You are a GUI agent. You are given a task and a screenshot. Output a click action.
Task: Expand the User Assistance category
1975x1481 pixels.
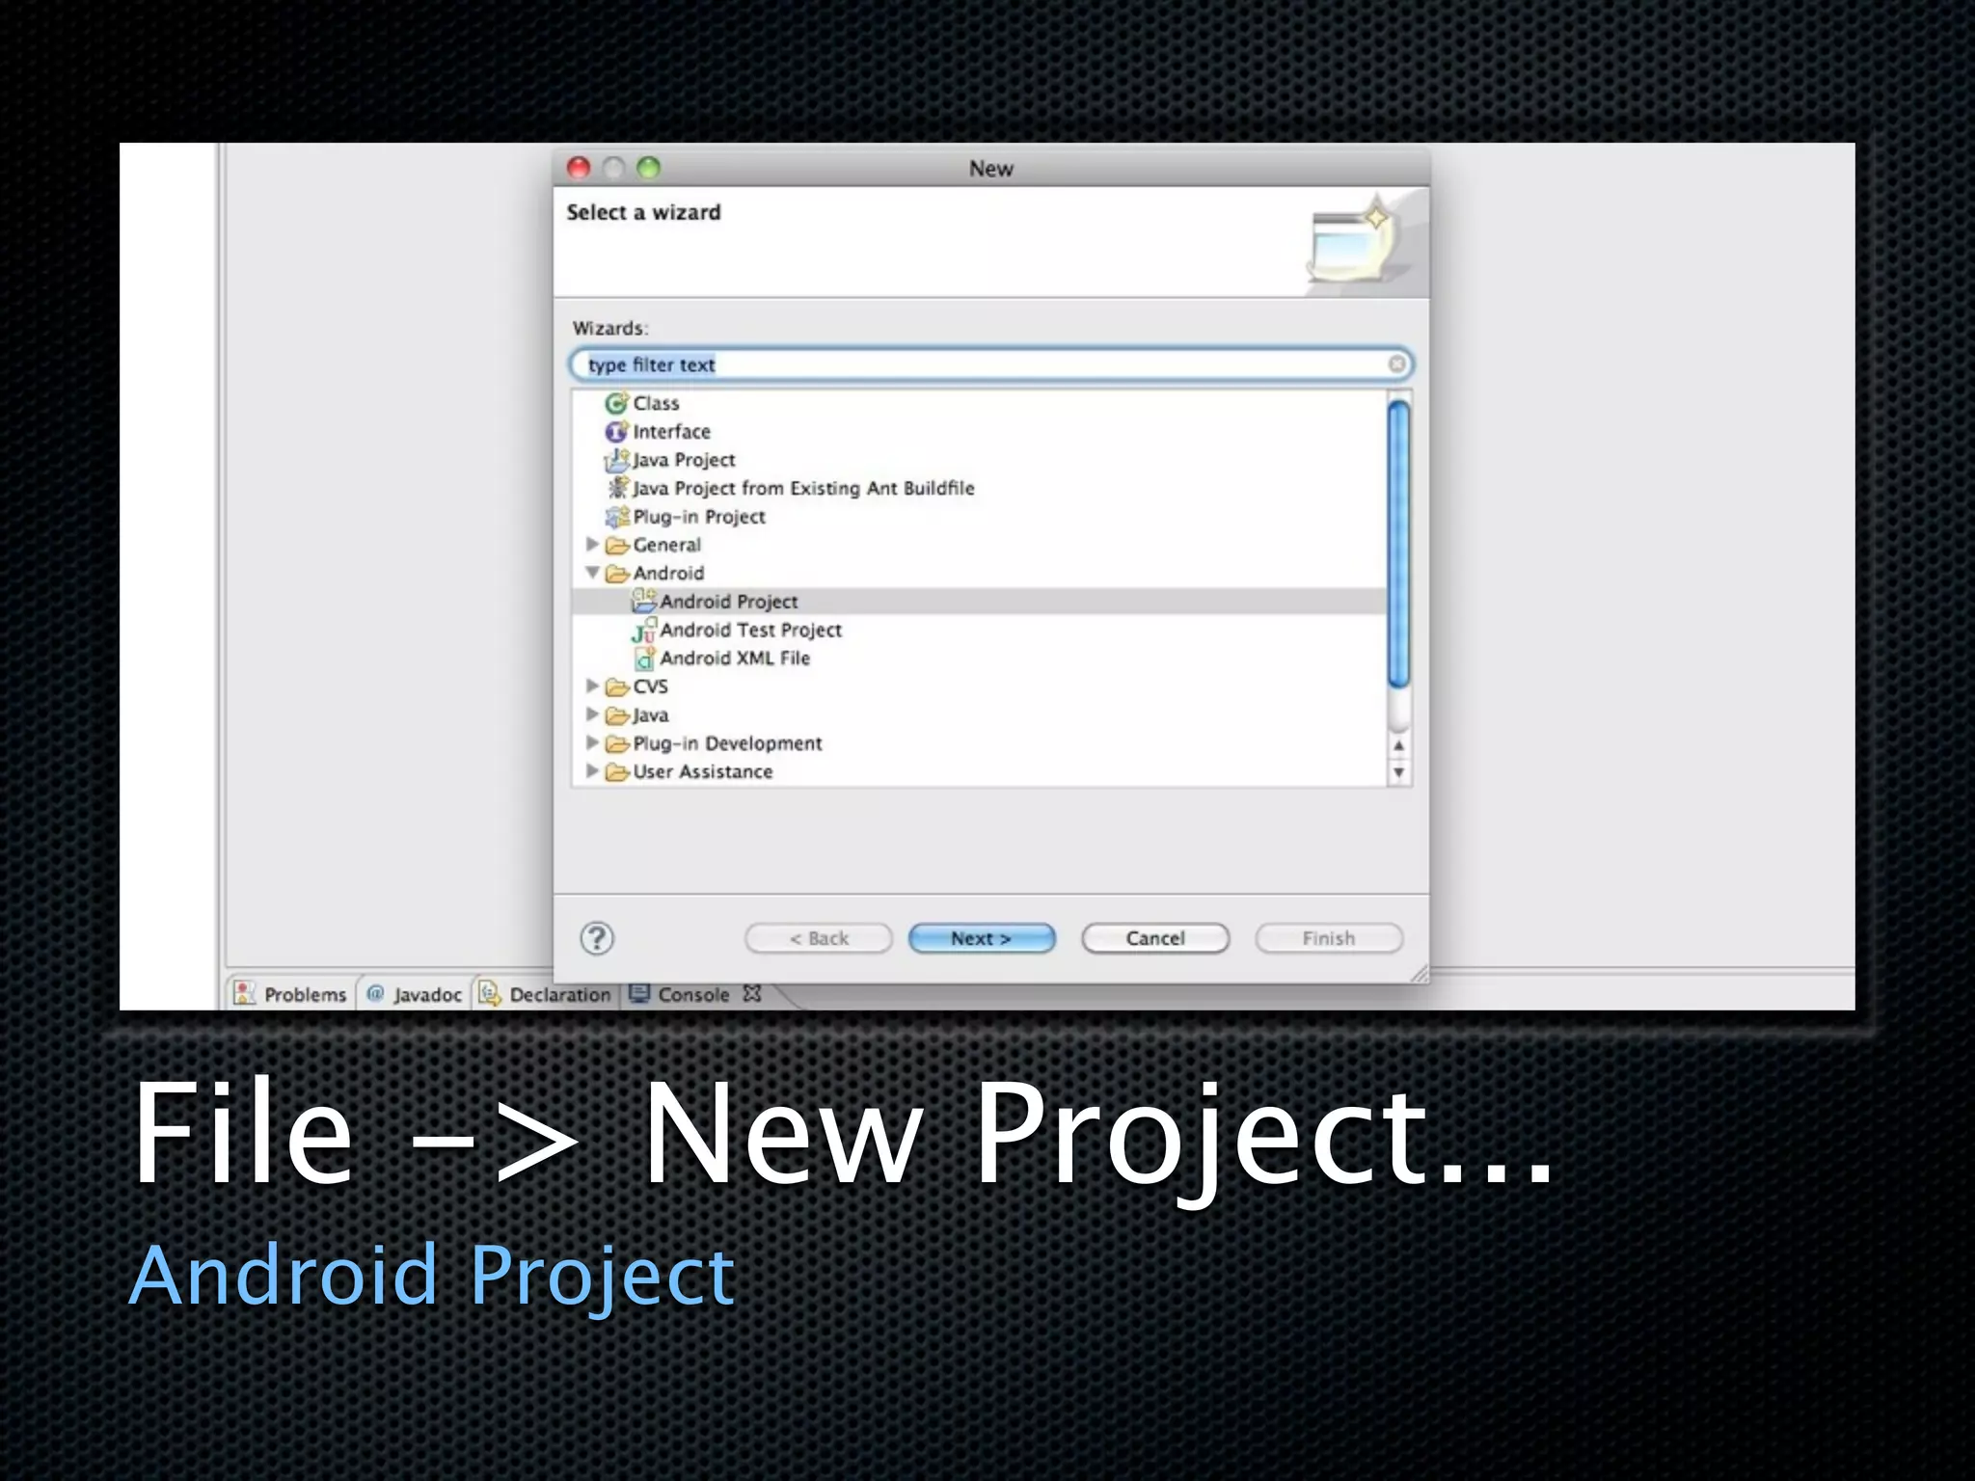592,771
